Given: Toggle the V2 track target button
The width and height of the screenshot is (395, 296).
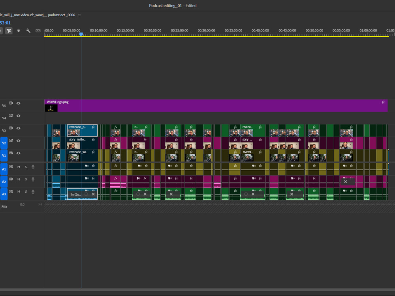Looking at the screenshot, I should [4, 143].
